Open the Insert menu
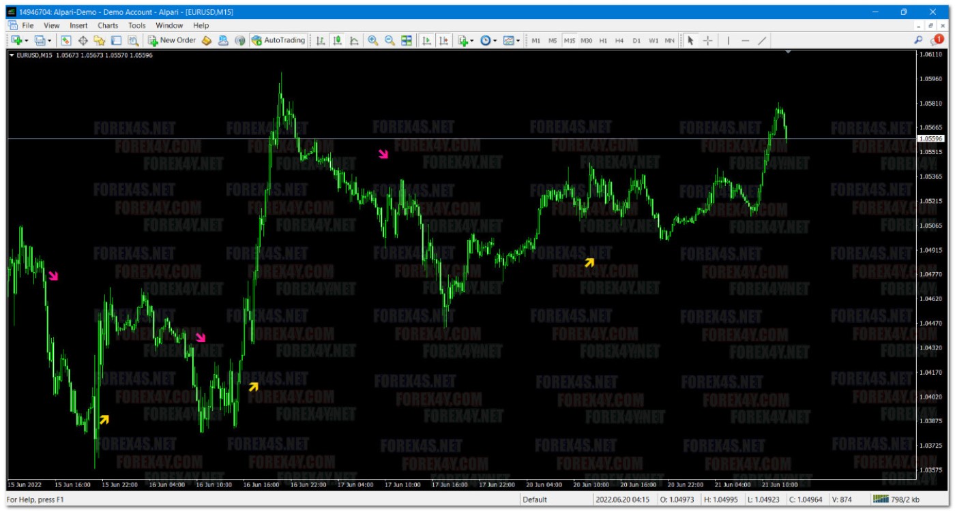The height and width of the screenshot is (511, 955). pyautogui.click(x=78, y=25)
